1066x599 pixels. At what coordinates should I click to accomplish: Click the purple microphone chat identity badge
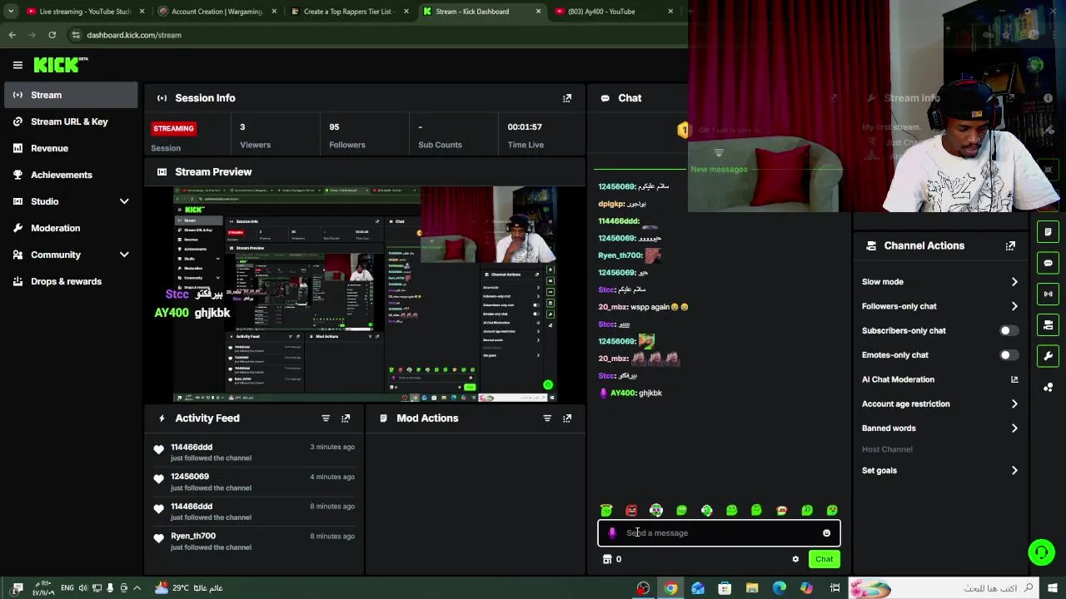612,533
